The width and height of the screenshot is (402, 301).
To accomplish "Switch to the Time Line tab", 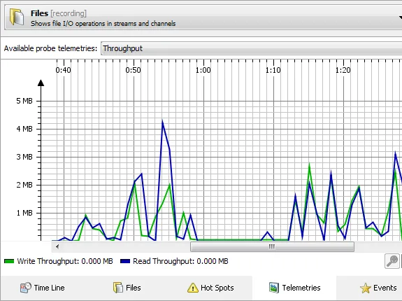I will point(42,288).
